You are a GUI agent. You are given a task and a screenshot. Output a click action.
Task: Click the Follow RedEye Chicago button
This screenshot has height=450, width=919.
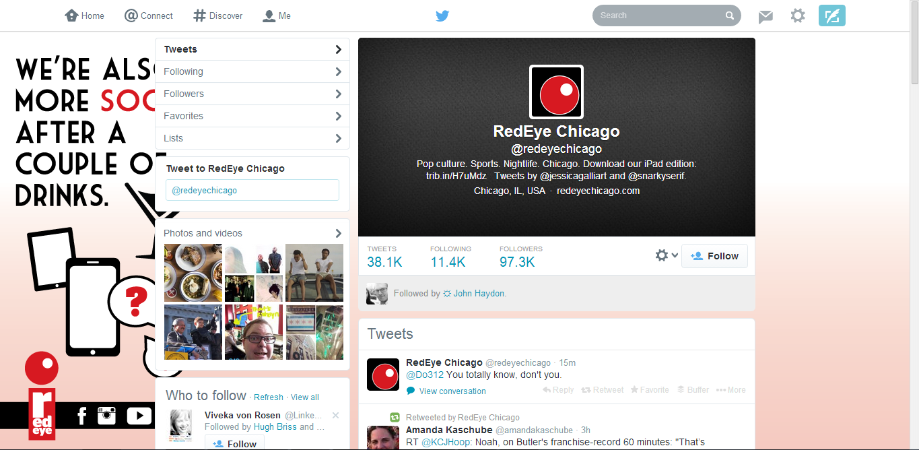[x=714, y=256]
